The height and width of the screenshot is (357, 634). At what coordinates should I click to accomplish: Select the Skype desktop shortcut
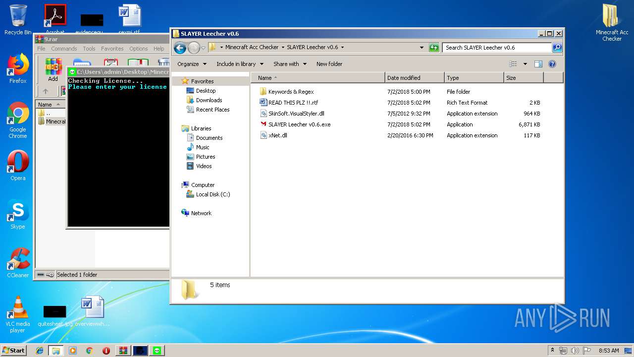18,214
